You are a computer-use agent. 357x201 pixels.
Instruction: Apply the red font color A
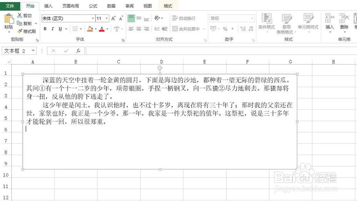point(101,29)
